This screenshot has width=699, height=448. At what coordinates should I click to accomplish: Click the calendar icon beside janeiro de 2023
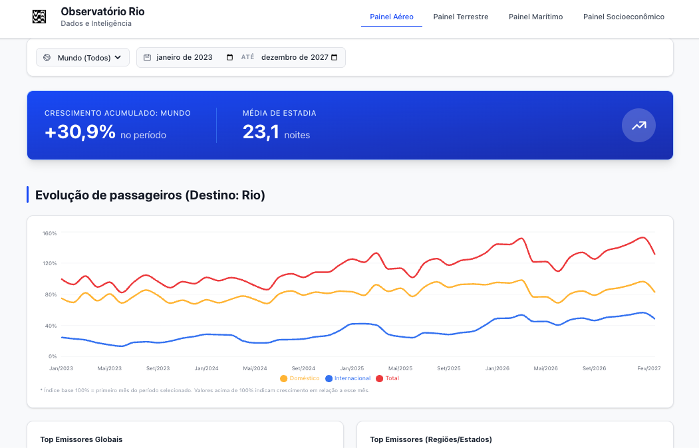[147, 57]
